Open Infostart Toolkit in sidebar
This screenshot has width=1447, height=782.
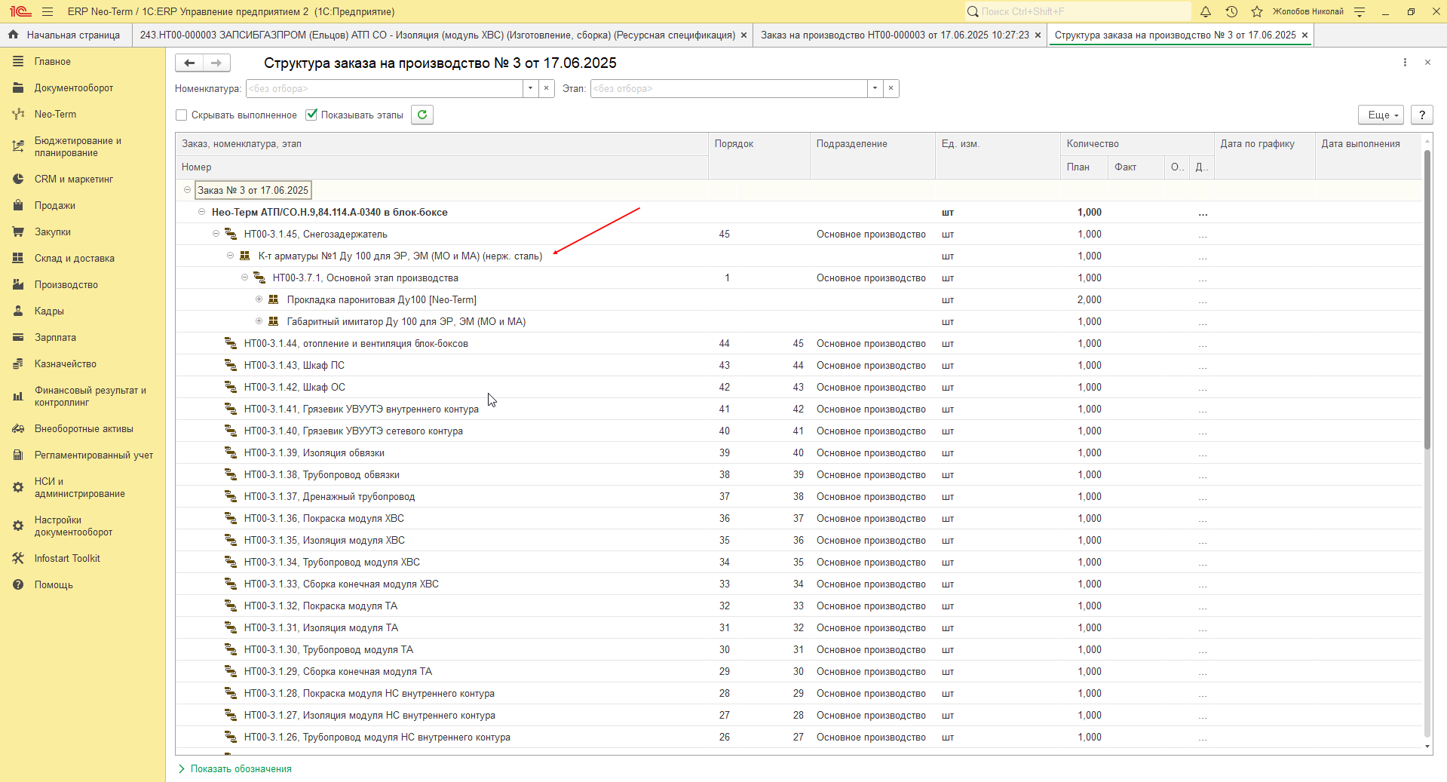[67, 559]
